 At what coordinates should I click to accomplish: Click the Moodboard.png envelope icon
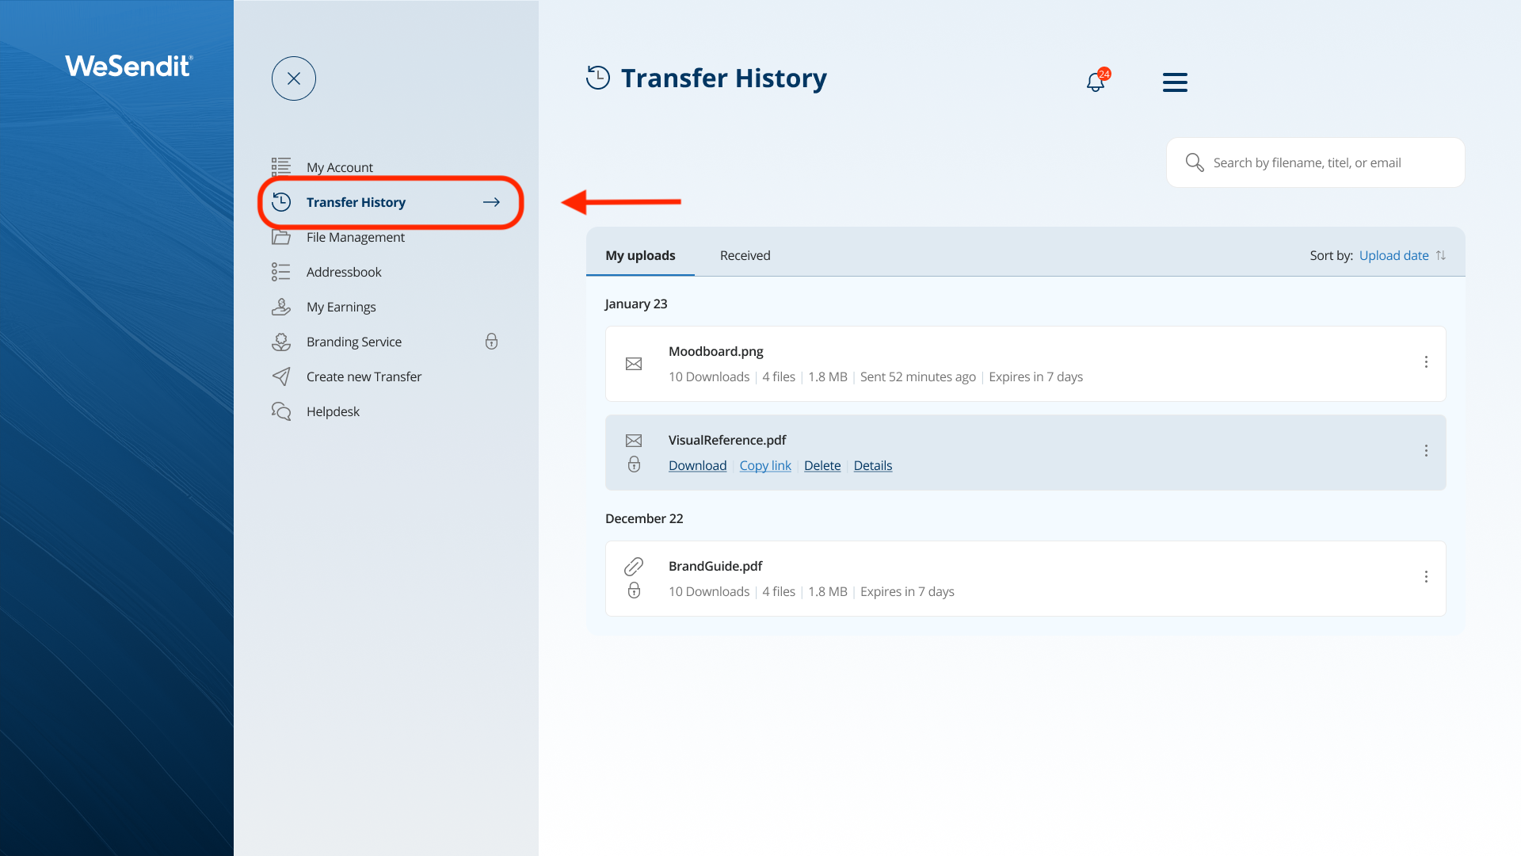(634, 364)
